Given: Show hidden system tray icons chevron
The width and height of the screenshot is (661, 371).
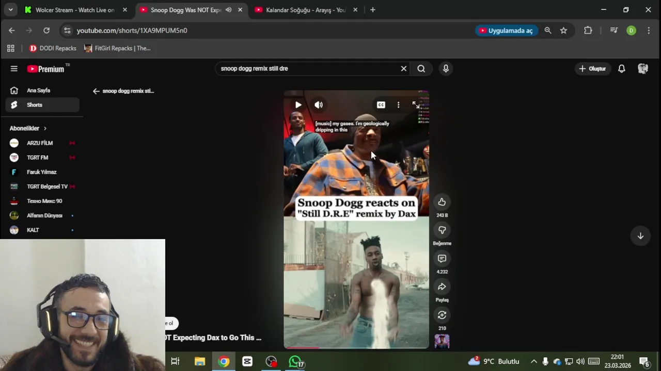Looking at the screenshot, I should (x=534, y=362).
